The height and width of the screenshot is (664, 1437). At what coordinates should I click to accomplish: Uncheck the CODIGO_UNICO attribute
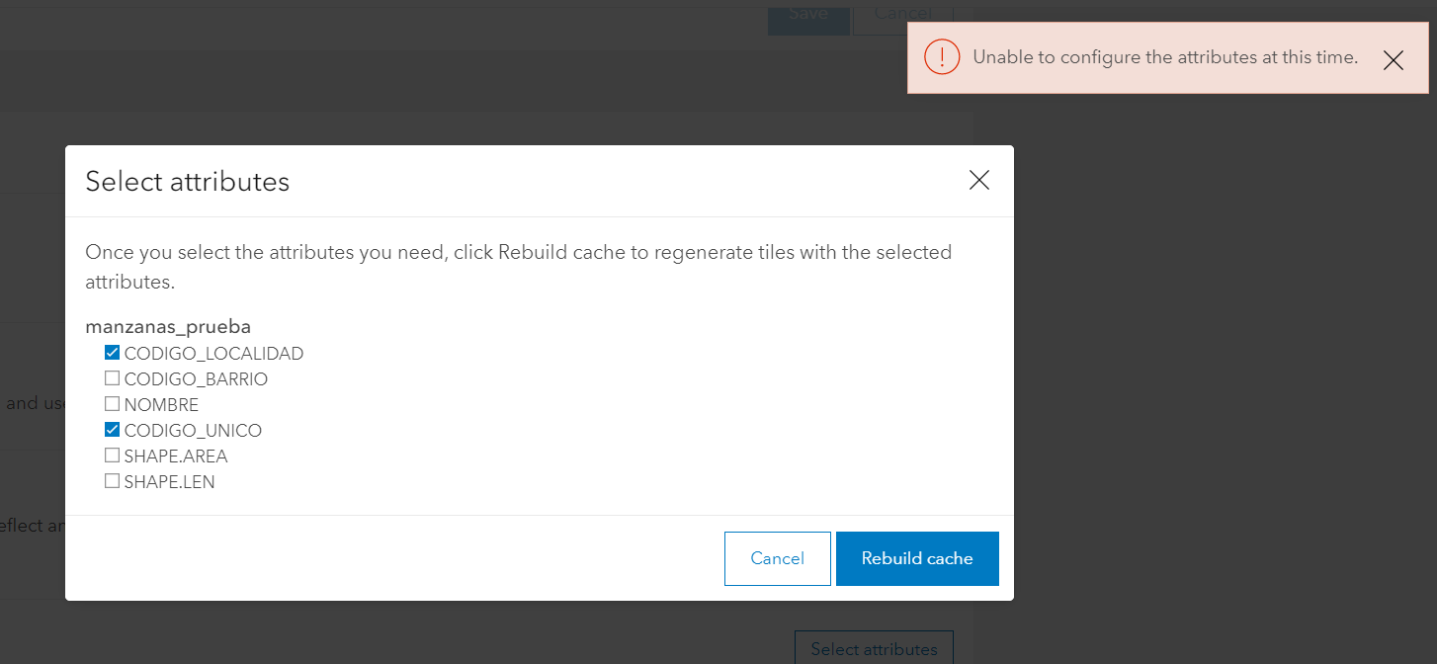point(112,429)
